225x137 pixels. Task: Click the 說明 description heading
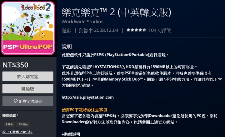tap(67, 47)
